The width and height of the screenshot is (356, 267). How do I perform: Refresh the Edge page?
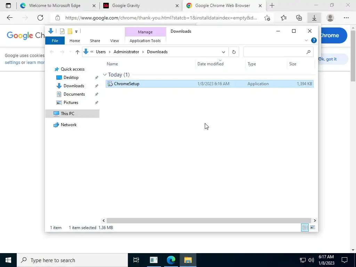40,18
